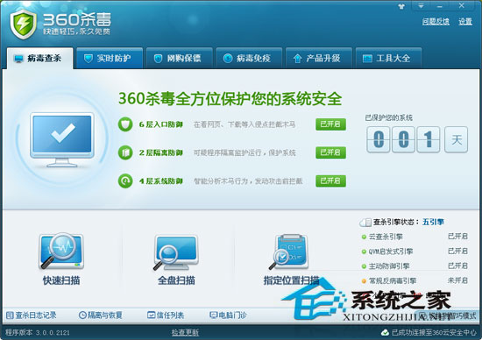Open title bar dropdown menu arrow

pos(421,6)
